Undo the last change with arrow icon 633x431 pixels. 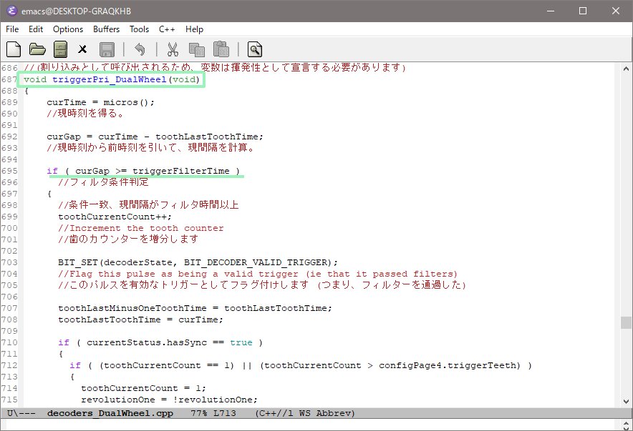click(x=140, y=49)
